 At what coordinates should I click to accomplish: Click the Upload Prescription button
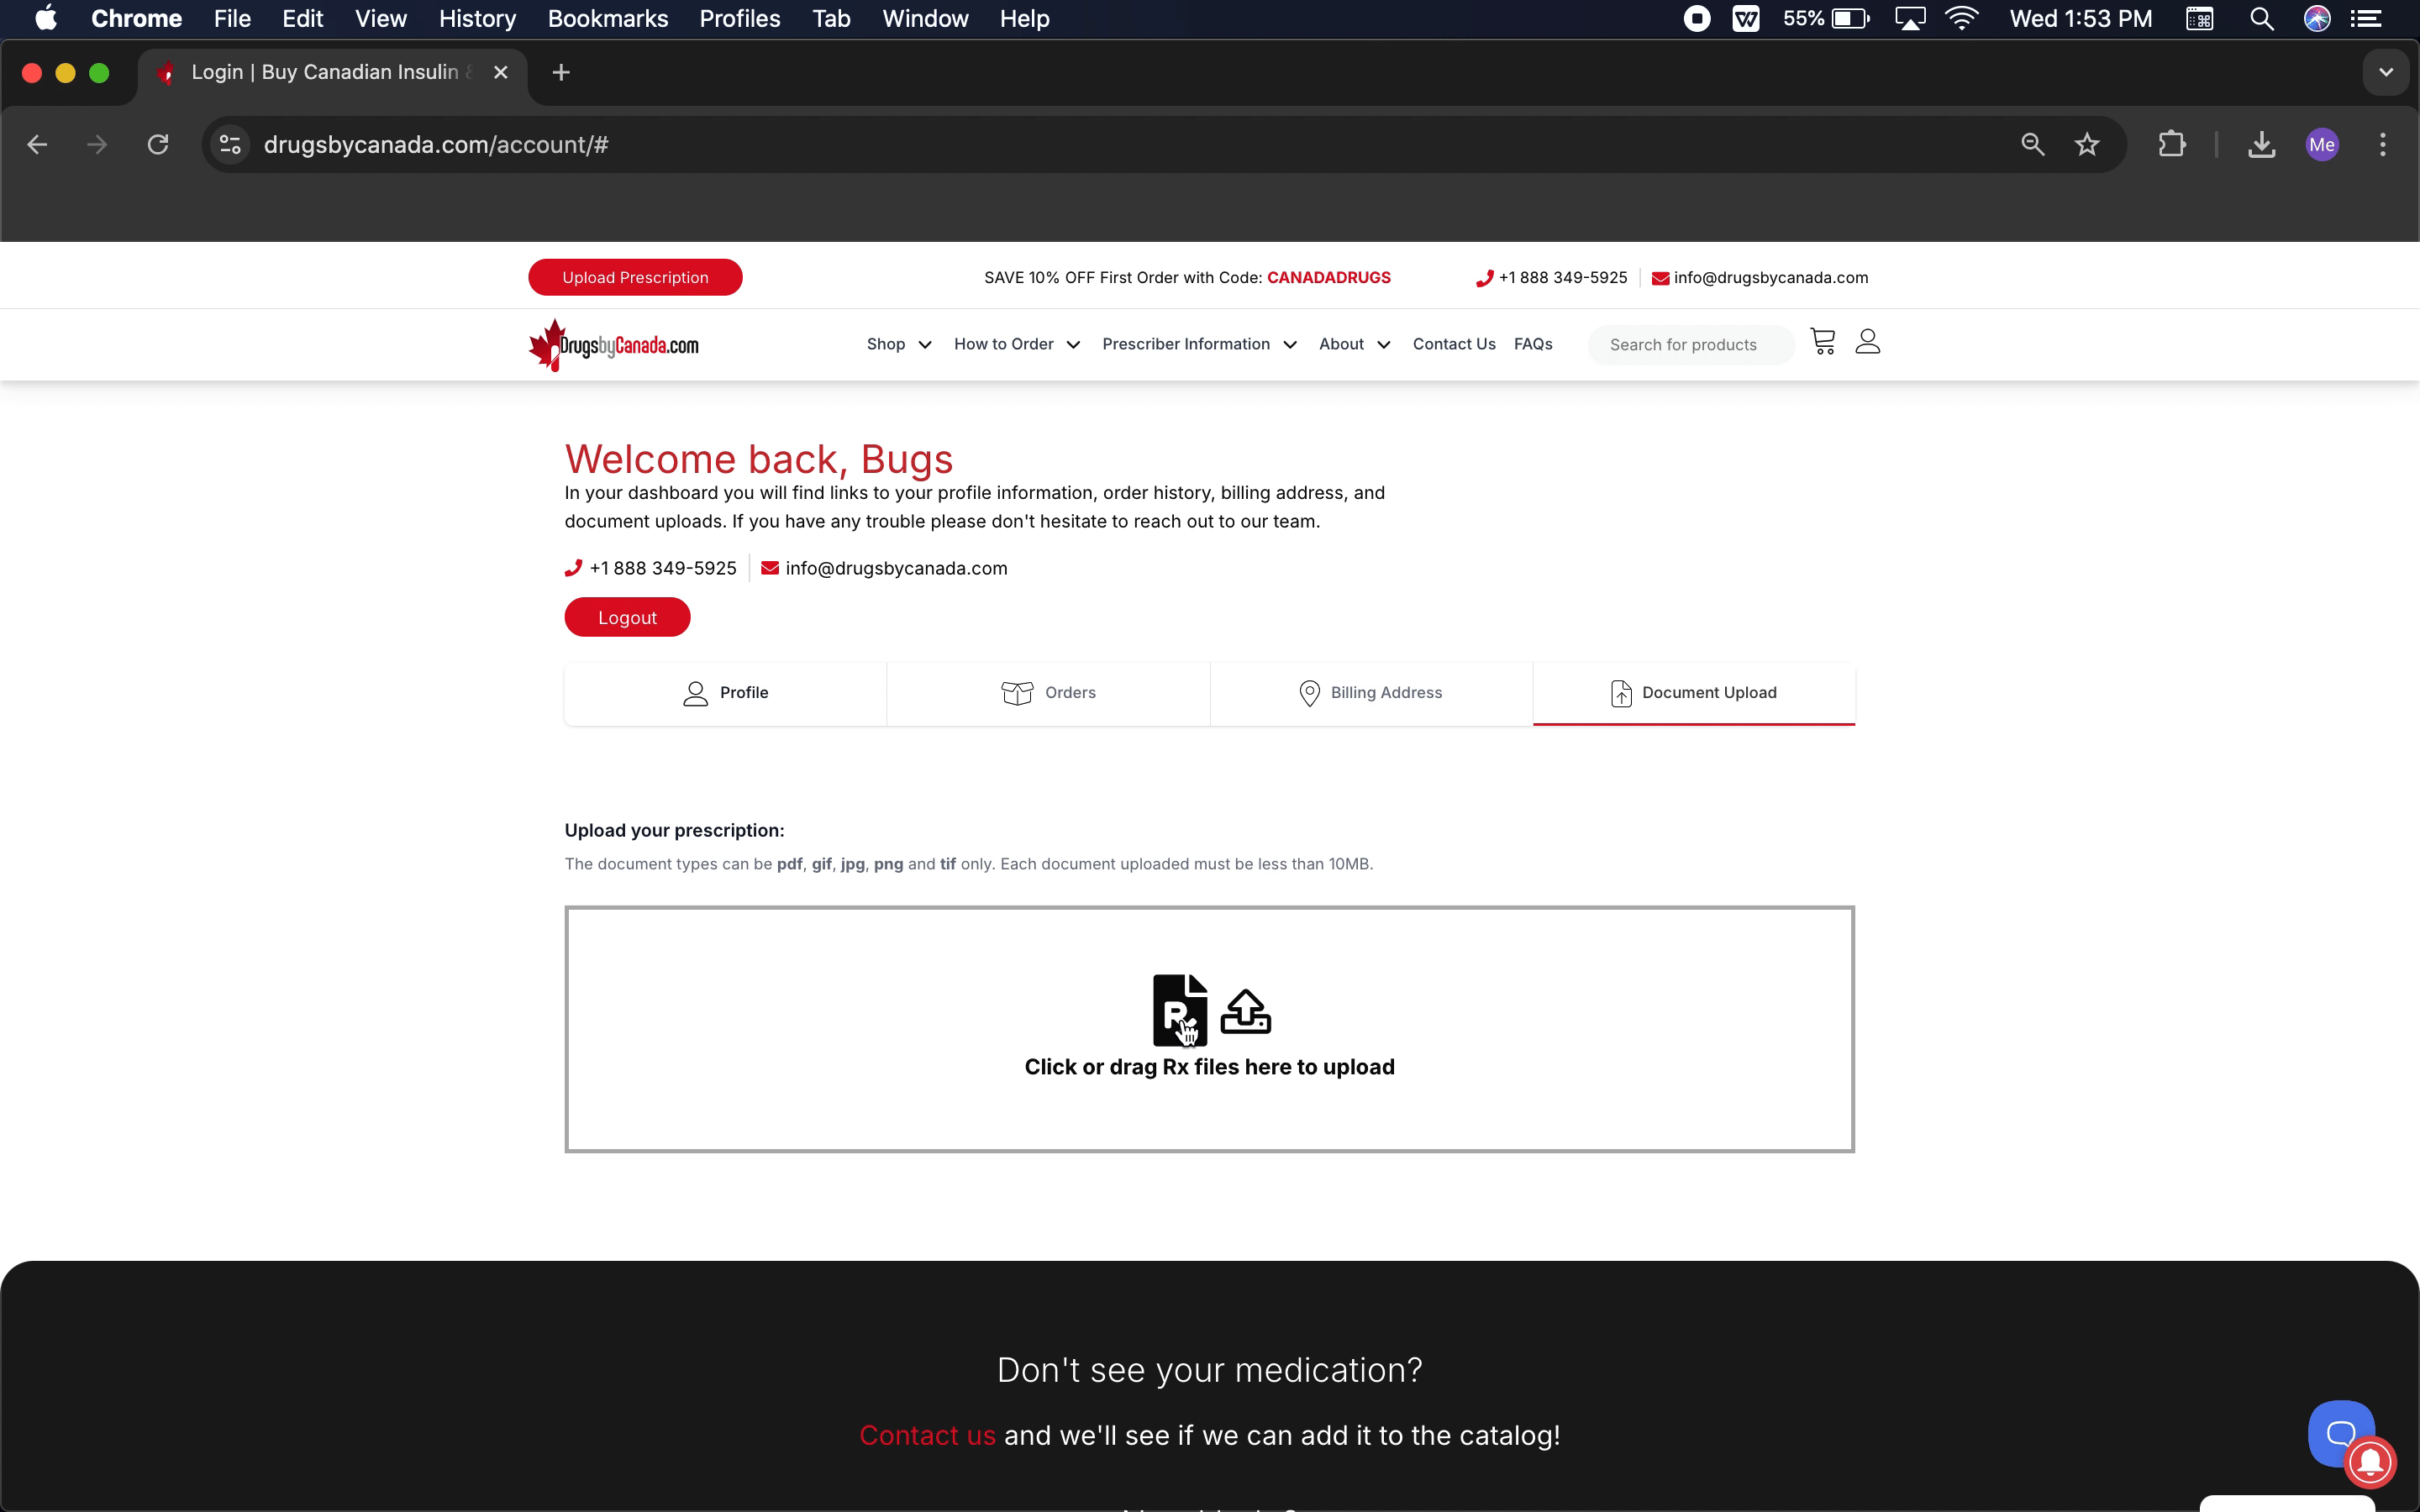[x=635, y=278]
